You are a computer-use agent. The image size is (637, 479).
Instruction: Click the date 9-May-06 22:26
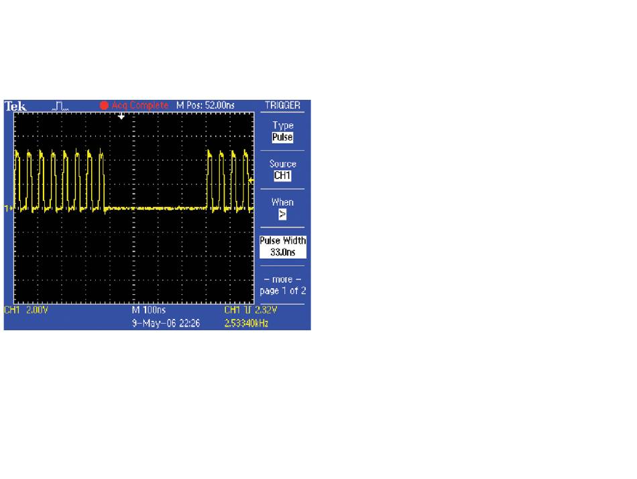coord(162,322)
